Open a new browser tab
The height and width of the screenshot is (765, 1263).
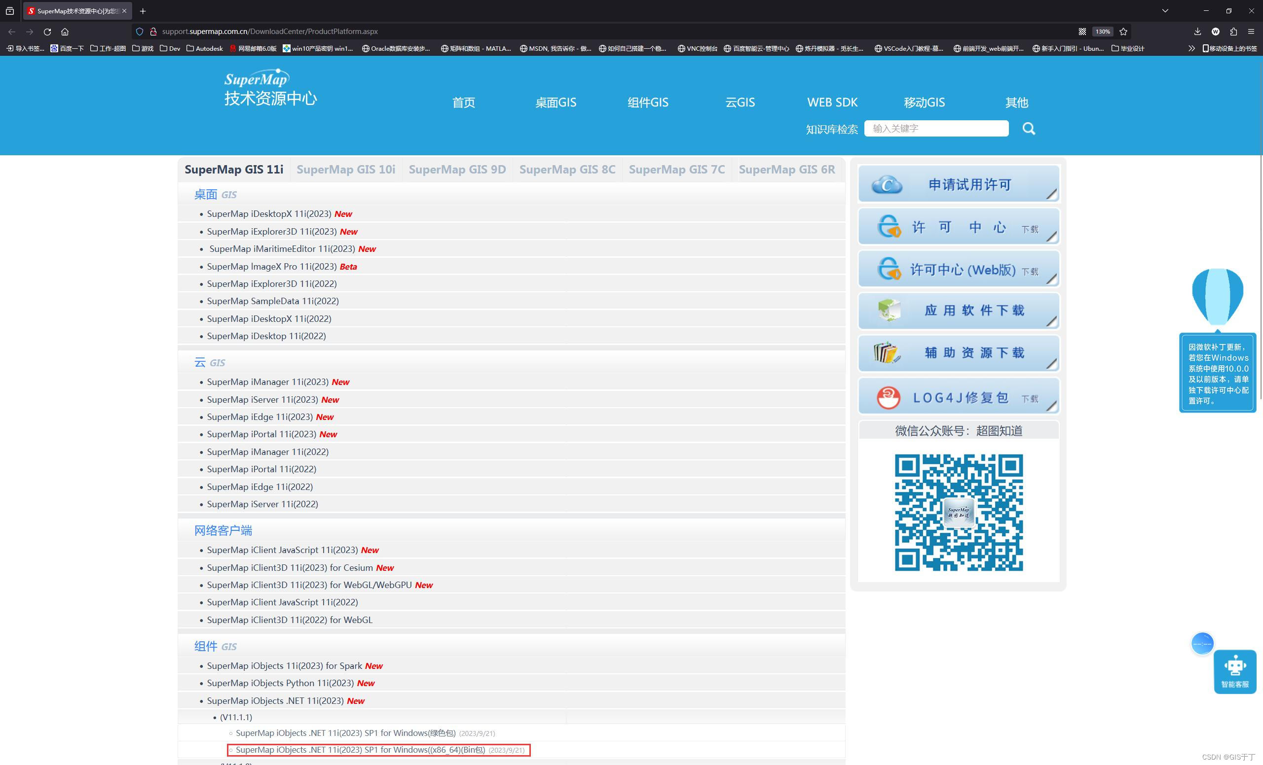coord(143,11)
